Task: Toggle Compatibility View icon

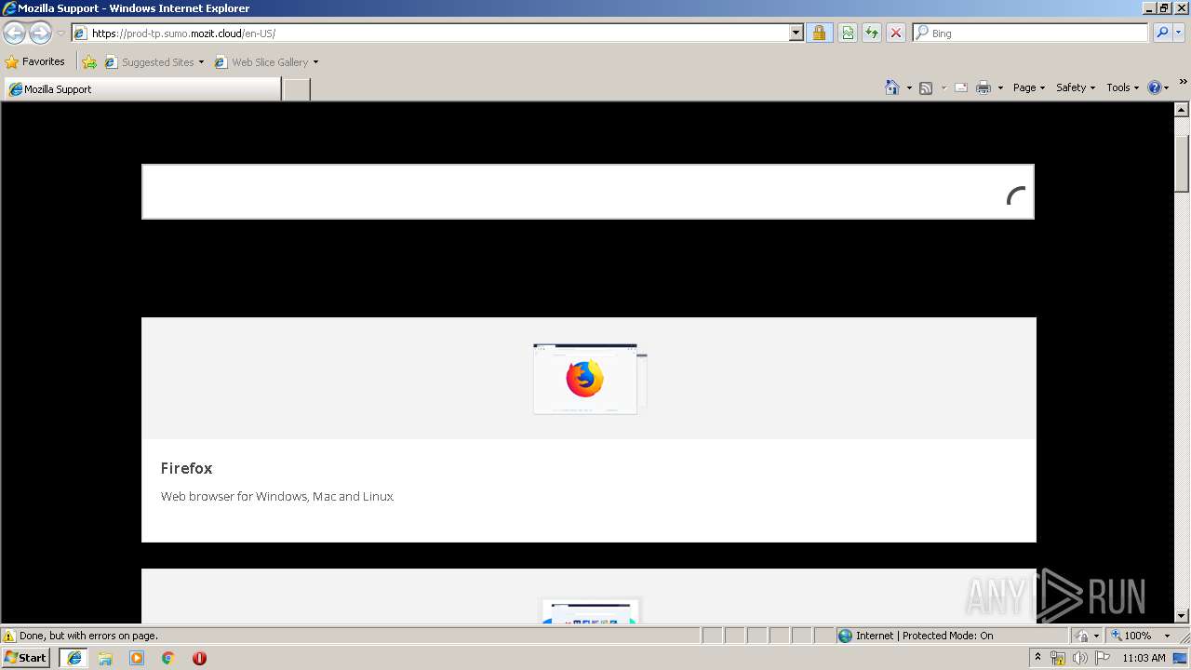Action: pyautogui.click(x=848, y=33)
